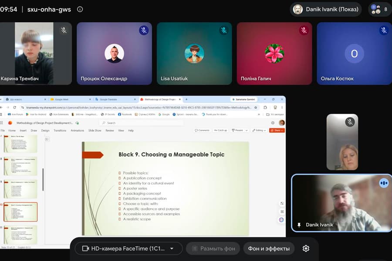
Task: Open the PowerPoint settings gear icon
Action: [273, 123]
